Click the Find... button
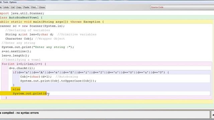Screen dimensions: 214x120 point(34,7)
